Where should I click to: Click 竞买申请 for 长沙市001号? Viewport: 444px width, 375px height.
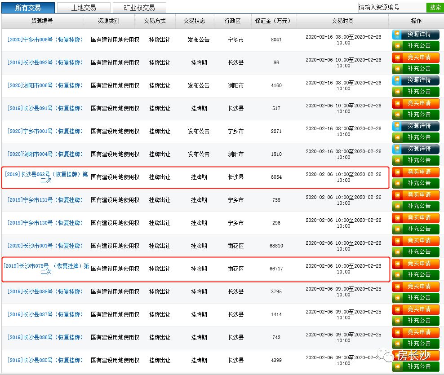[416, 241]
